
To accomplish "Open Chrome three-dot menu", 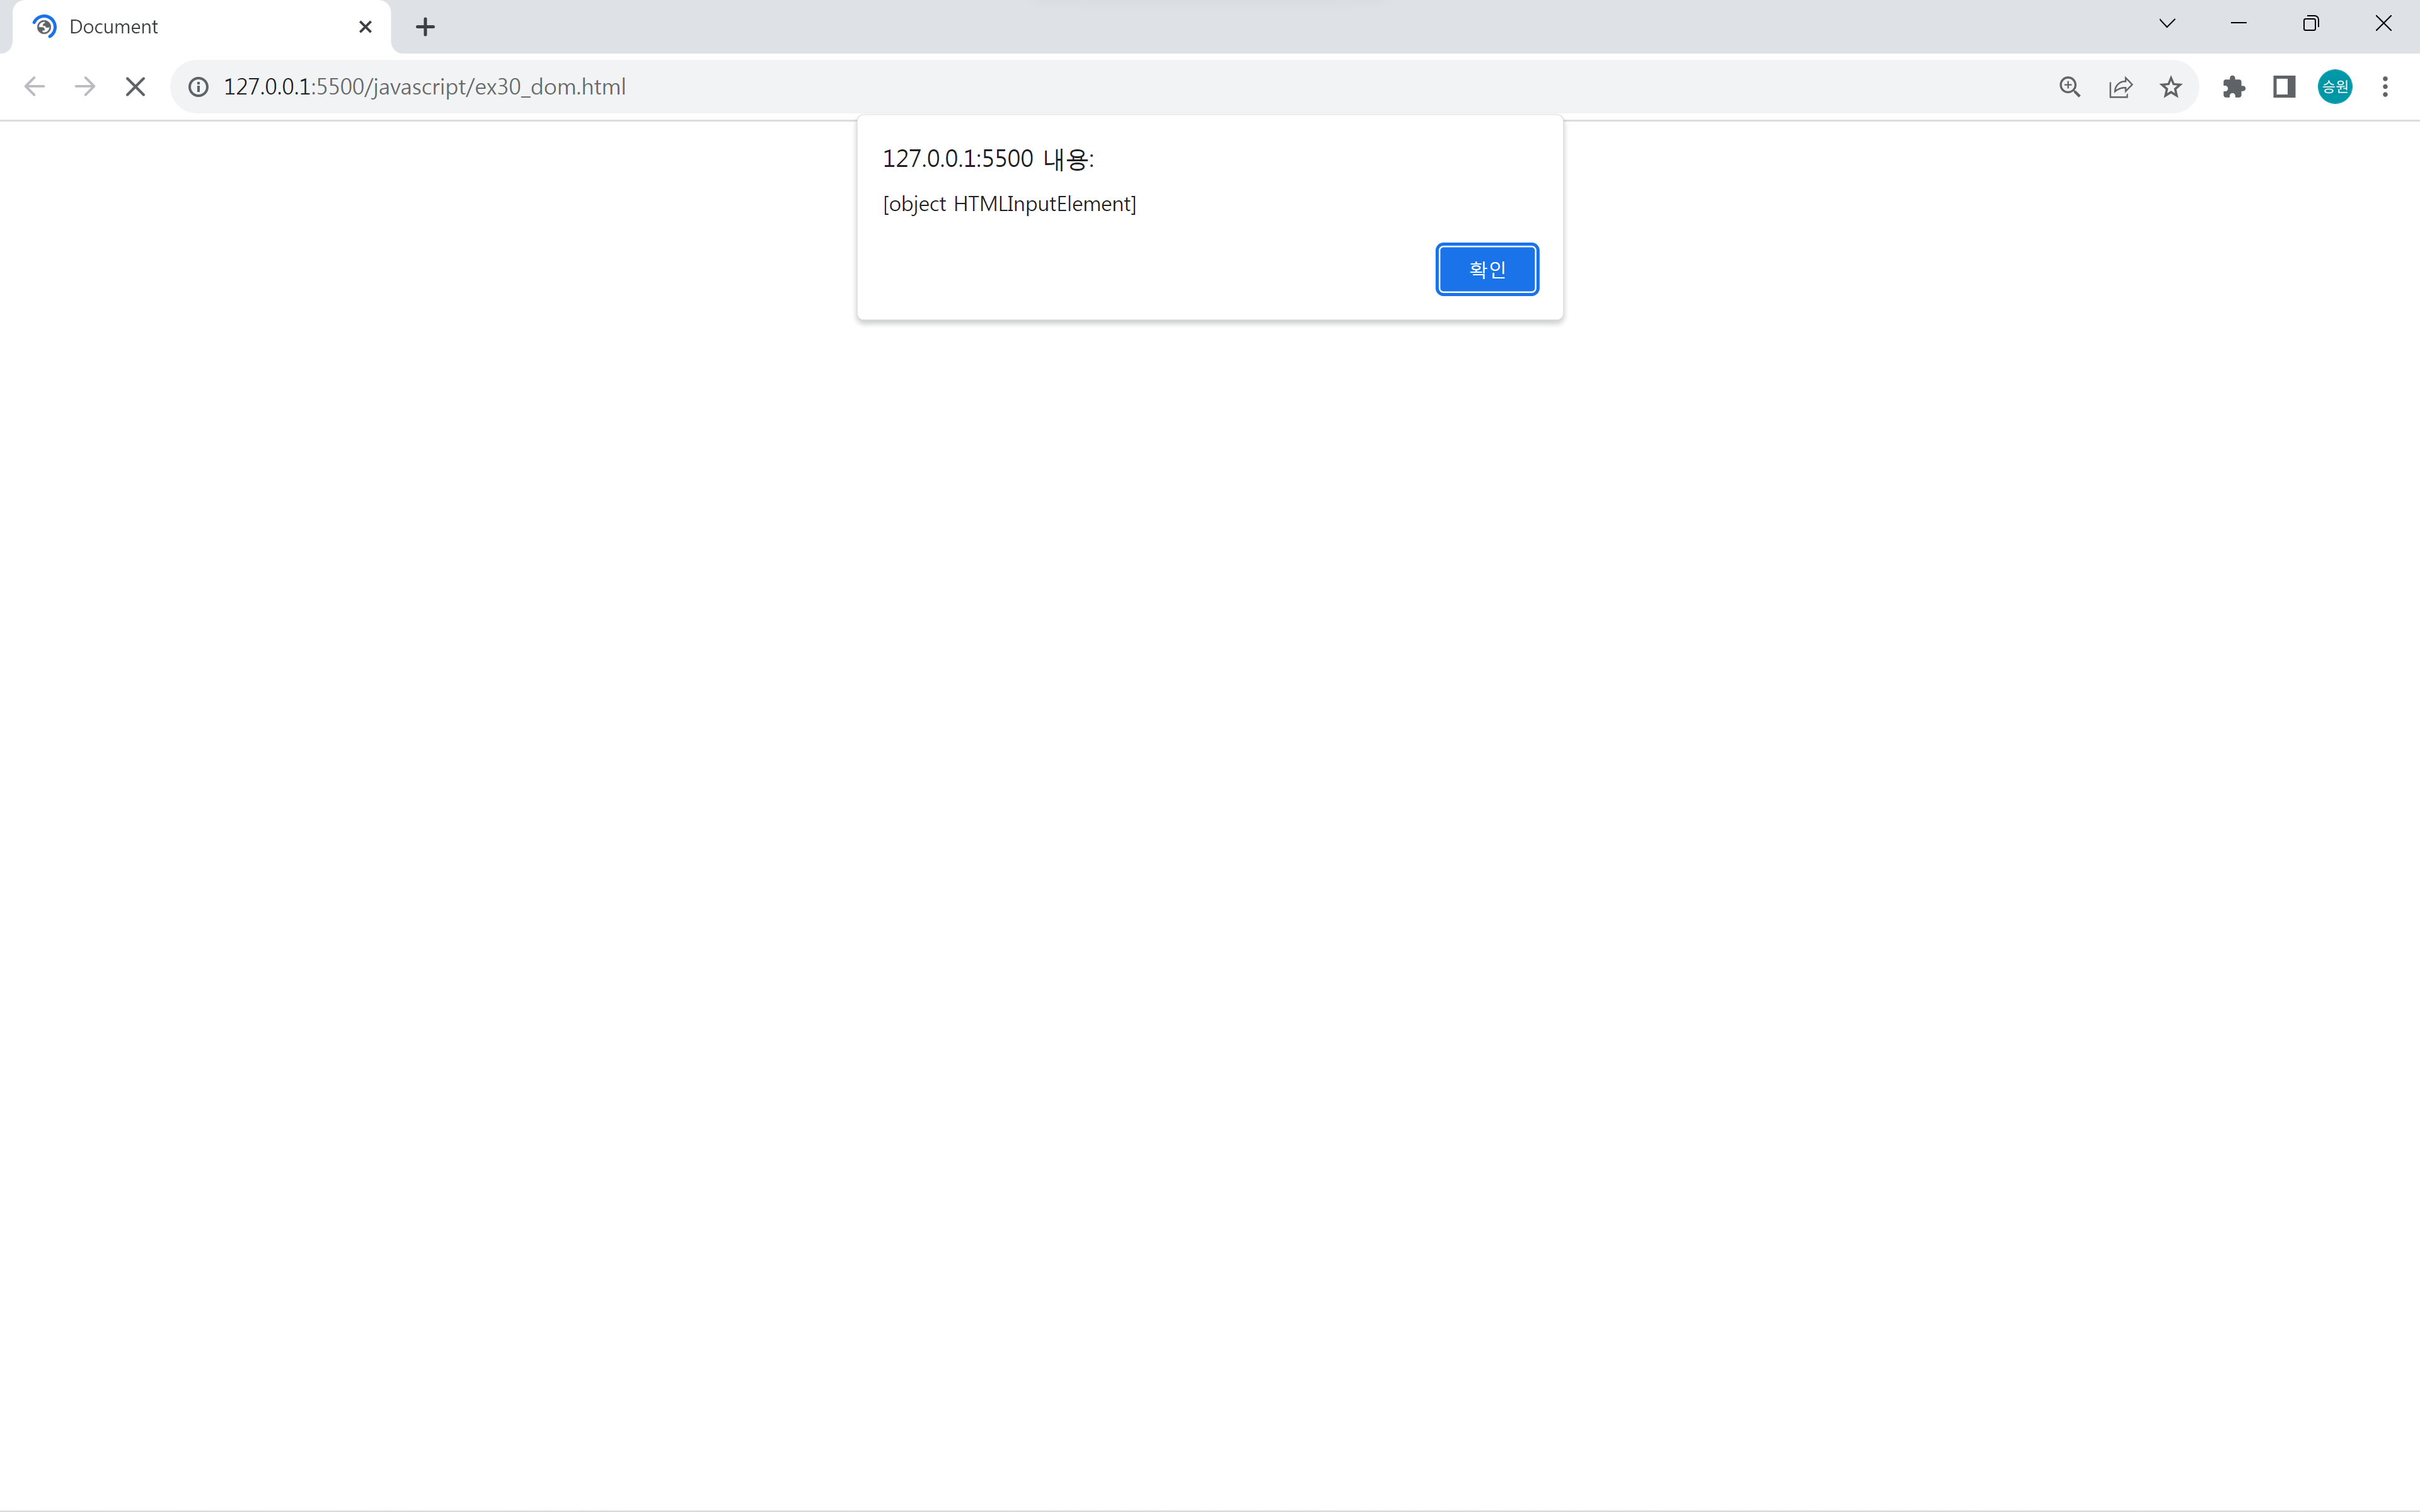I will [x=2385, y=87].
